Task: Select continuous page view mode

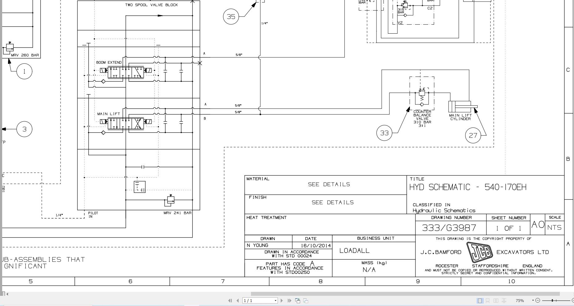Action: coord(488,300)
